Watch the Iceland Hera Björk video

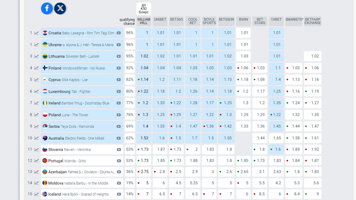(119, 194)
